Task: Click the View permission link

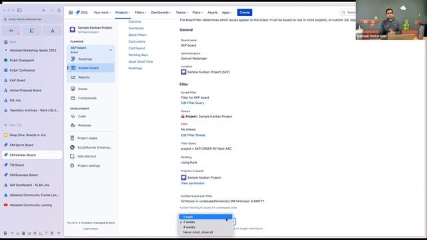Action: [193, 183]
